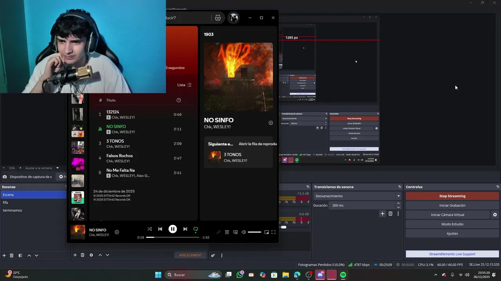Pop out the Controles panel

tap(497, 187)
